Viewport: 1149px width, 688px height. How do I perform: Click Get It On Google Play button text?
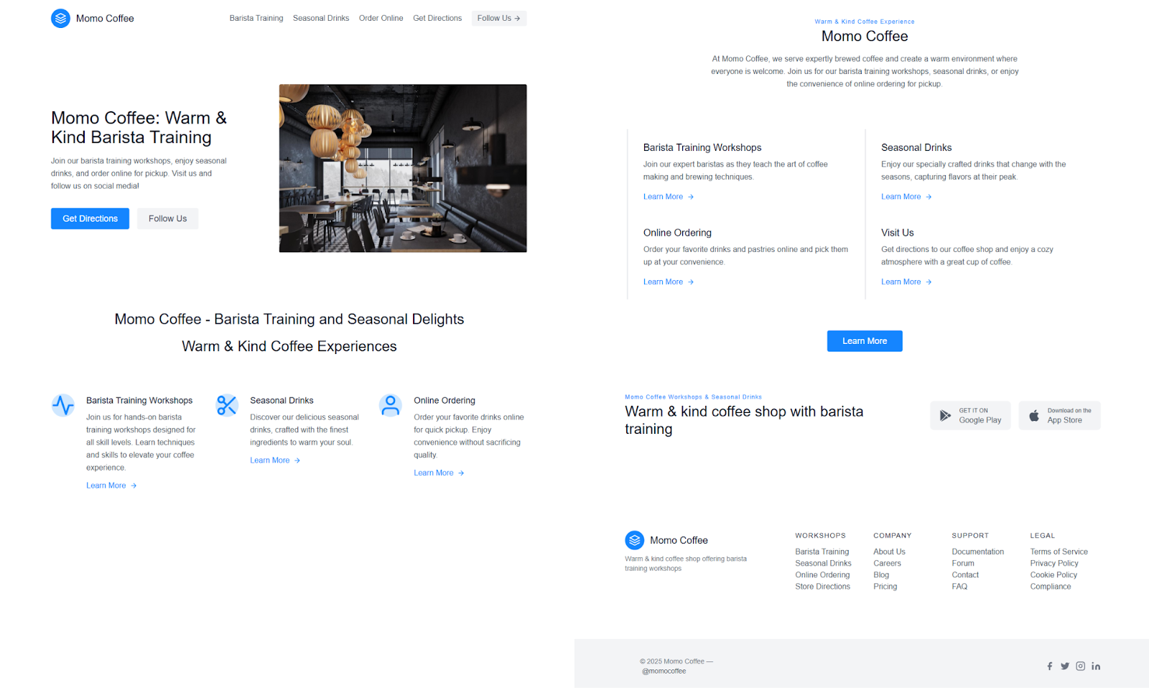point(980,416)
